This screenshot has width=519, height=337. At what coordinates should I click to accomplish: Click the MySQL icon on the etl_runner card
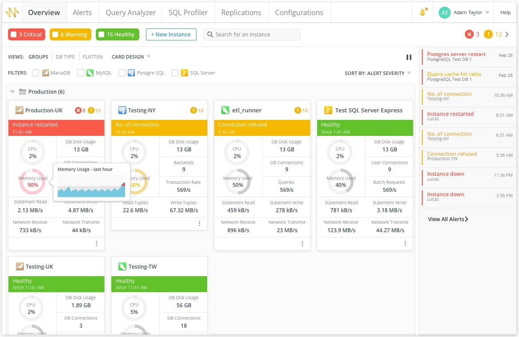(x=225, y=111)
